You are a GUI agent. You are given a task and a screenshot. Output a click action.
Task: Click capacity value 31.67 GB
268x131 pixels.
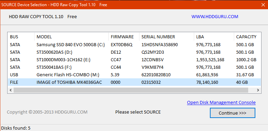click(245, 75)
